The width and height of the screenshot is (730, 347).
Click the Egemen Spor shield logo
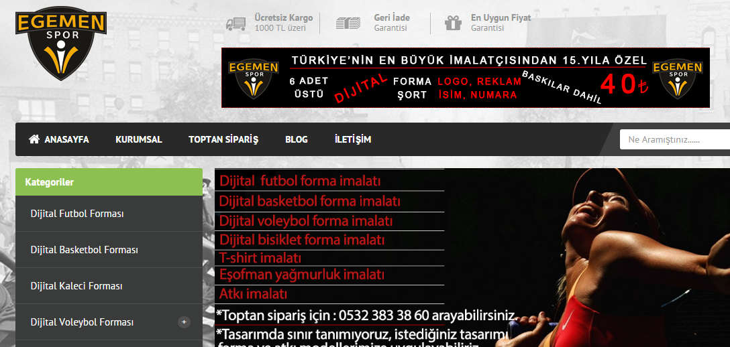pos(61,43)
